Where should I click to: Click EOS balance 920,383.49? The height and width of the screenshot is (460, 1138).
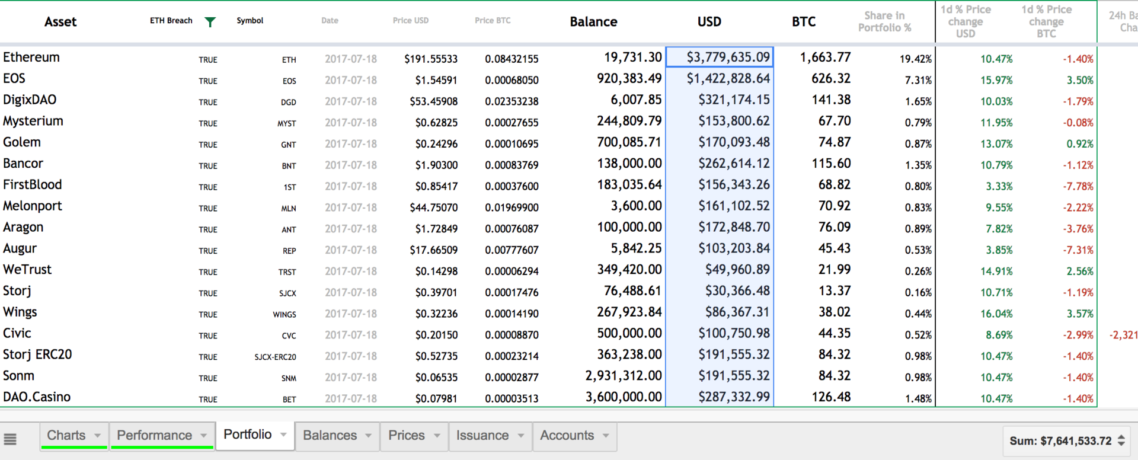[629, 78]
